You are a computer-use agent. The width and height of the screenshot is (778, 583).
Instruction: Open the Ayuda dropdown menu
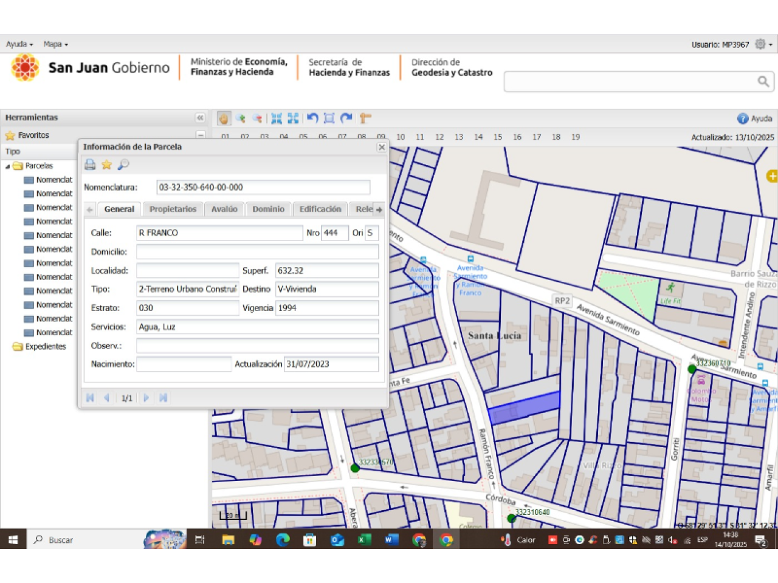tap(19, 44)
